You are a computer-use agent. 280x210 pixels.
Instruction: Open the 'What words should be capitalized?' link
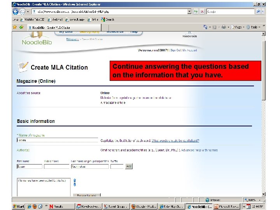(175, 140)
